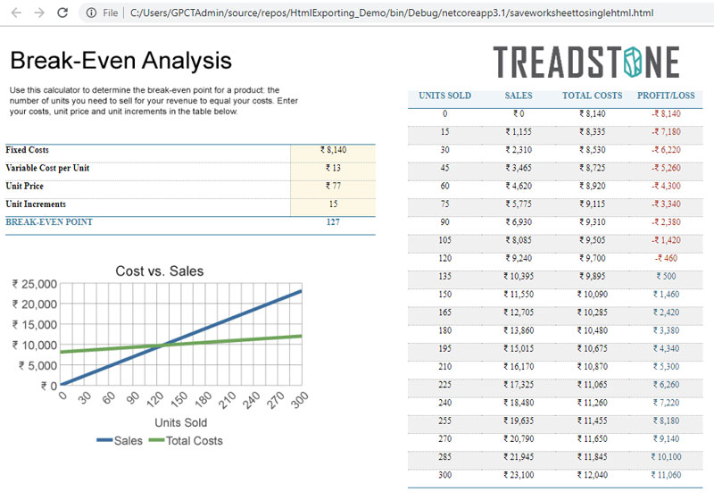This screenshot has height=500, width=714.
Task: Click the profit/loss cell ₹ 11,060
Action: point(666,475)
